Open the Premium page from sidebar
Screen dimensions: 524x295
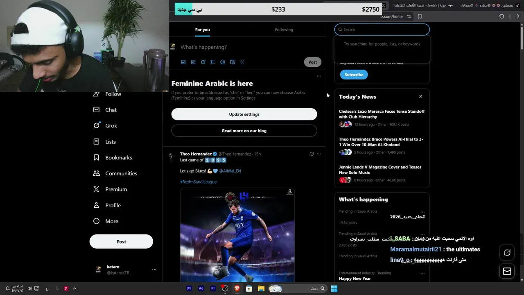(110, 189)
